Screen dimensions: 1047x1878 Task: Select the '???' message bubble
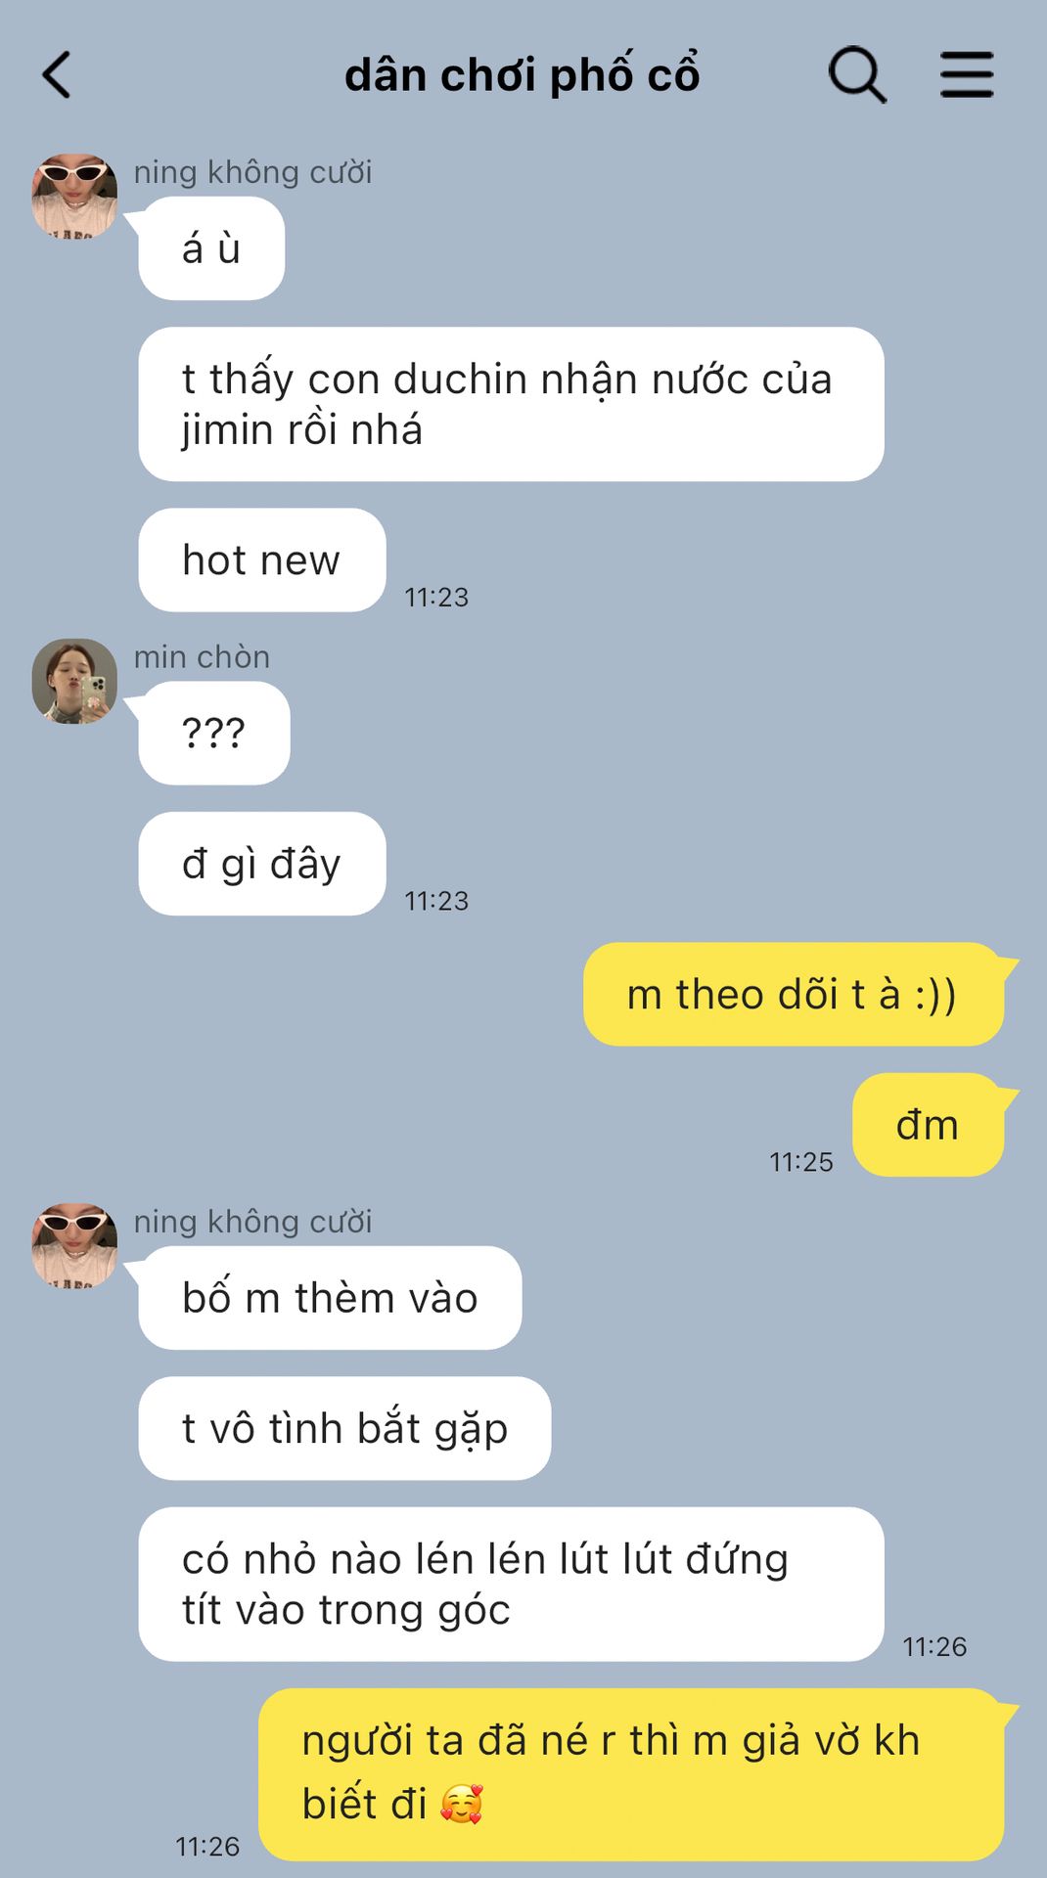214,734
